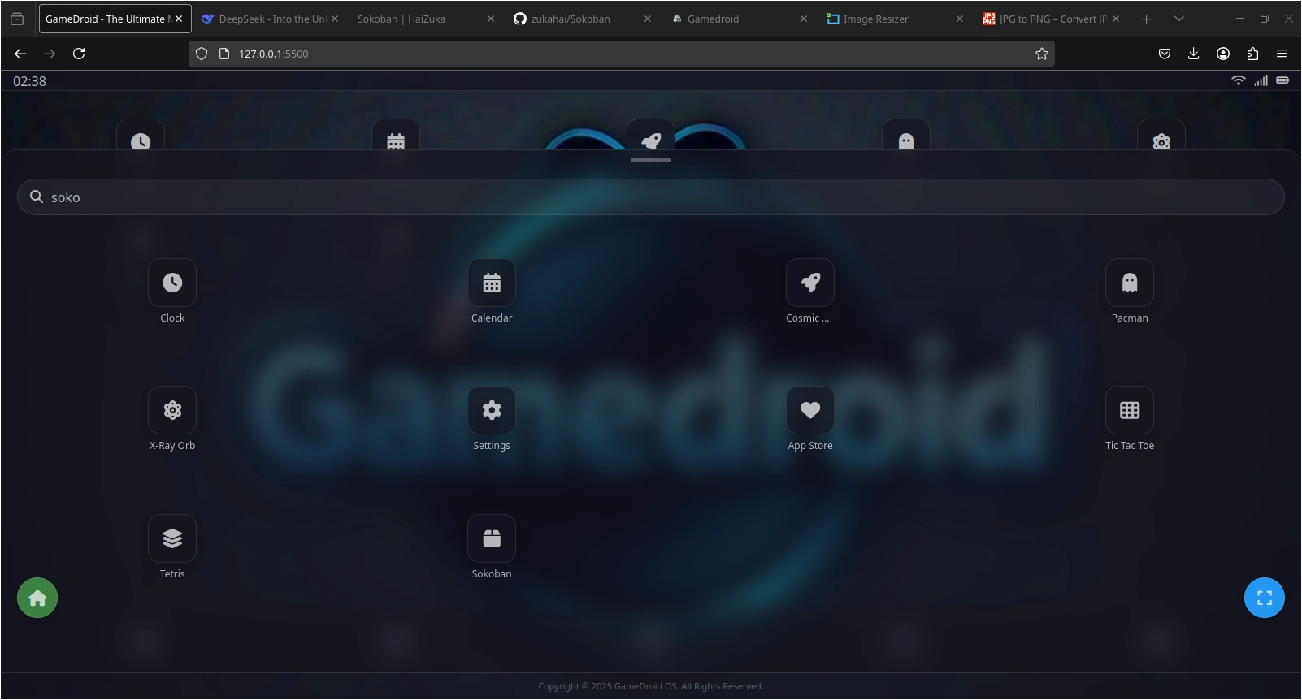The image size is (1302, 700).
Task: Close the Image Resizer tab
Action: coord(960,19)
